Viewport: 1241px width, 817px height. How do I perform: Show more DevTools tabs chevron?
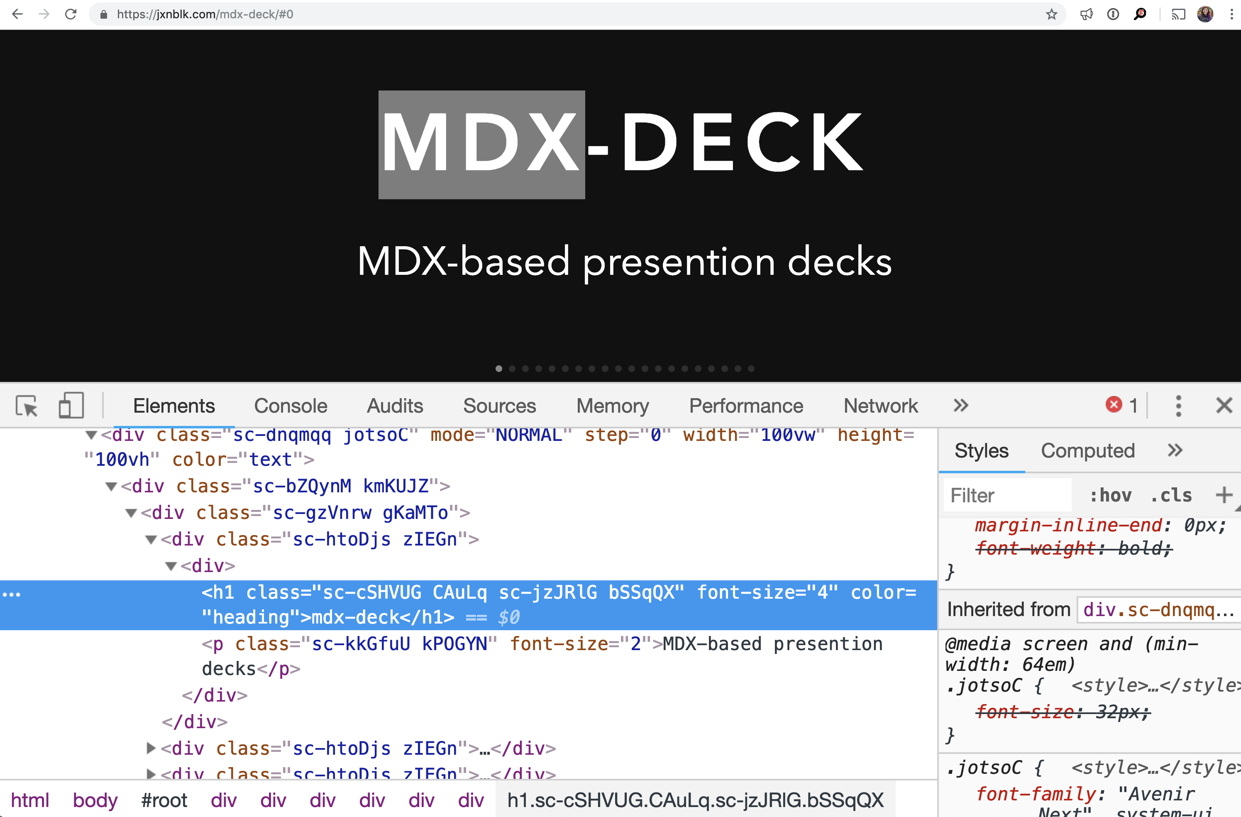pos(960,405)
